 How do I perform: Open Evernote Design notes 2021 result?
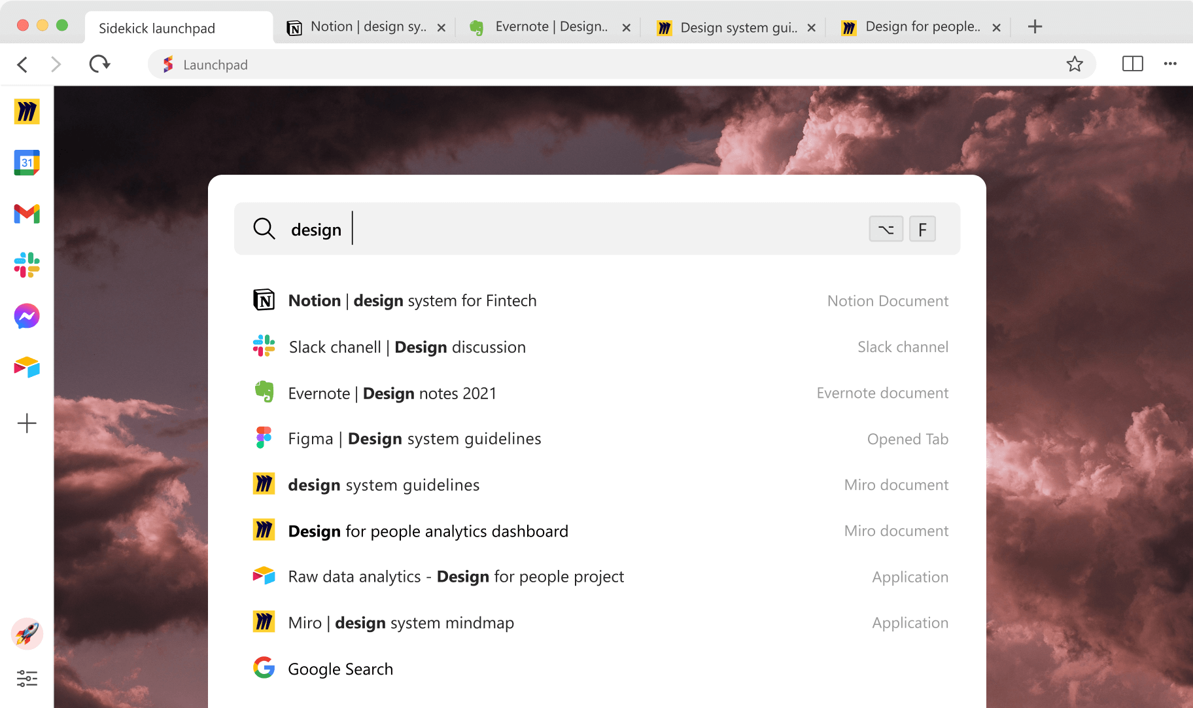tap(600, 393)
